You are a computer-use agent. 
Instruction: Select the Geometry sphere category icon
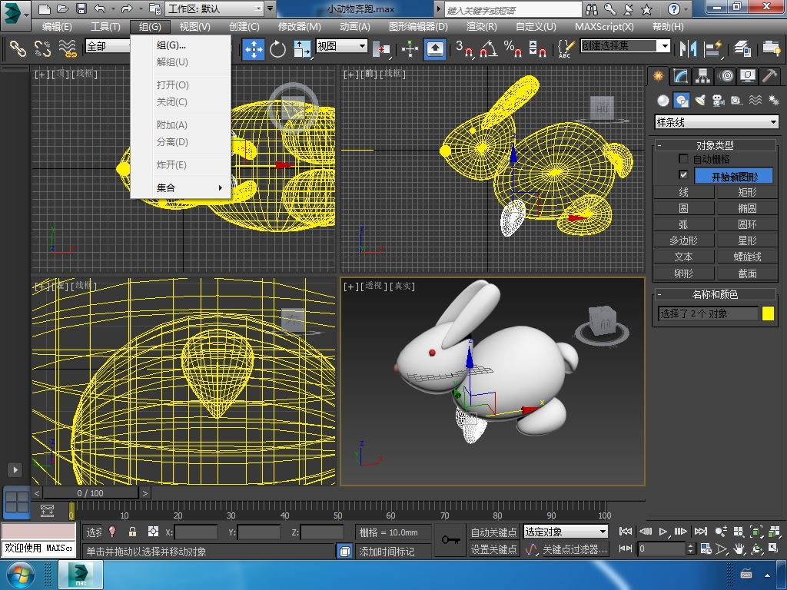(x=663, y=101)
